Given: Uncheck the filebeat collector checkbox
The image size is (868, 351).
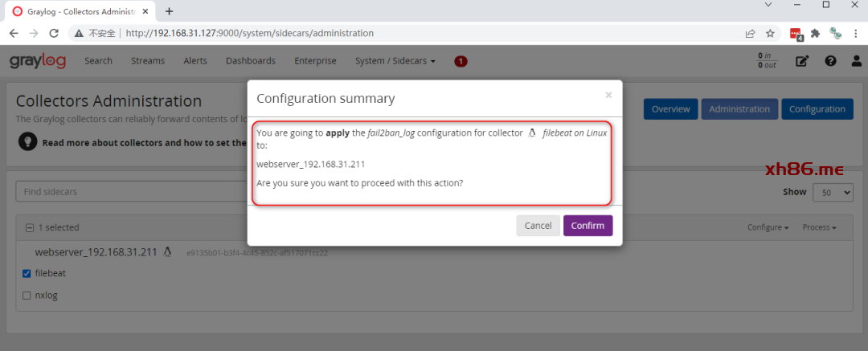Looking at the screenshot, I should (x=27, y=274).
